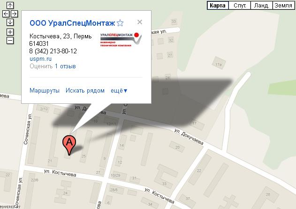Select the Земля earth view
Image resolution: width=296 pixels, height=209 pixels.
283,6
